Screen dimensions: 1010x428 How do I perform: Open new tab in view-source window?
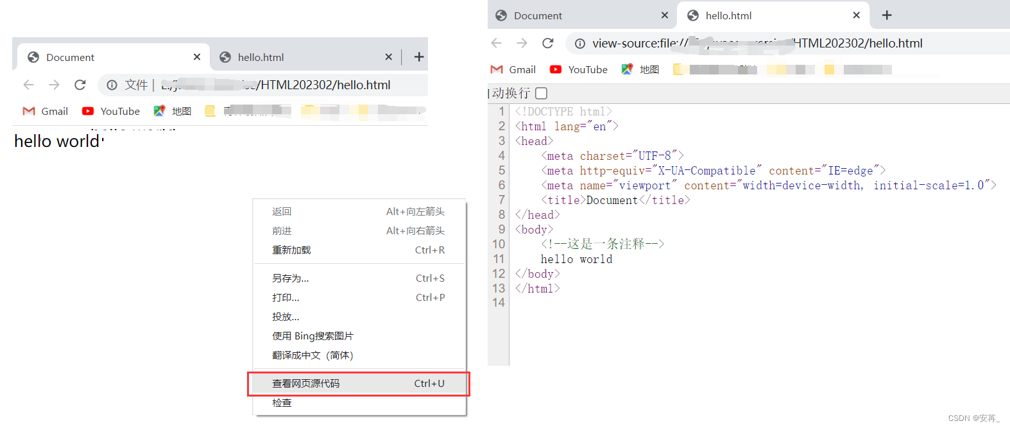point(887,15)
